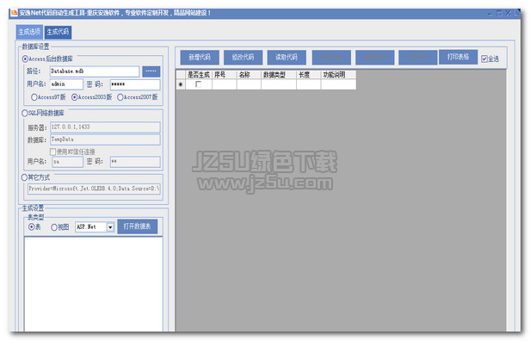This screenshot has height=341, width=530.
Task: Click the 打印表格 button
Action: coord(458,57)
